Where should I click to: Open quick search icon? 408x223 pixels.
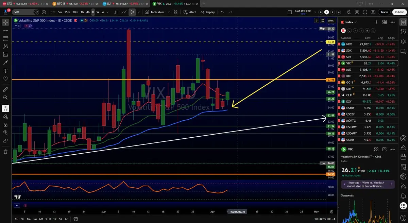tap(350, 12)
